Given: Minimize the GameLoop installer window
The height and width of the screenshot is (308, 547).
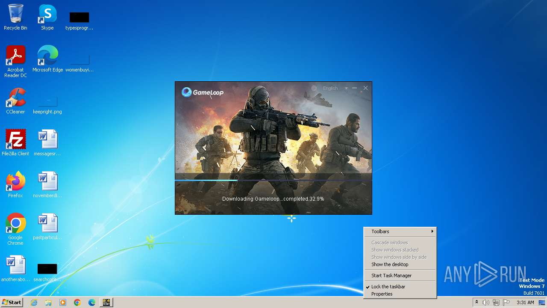Looking at the screenshot, I should coord(354,88).
